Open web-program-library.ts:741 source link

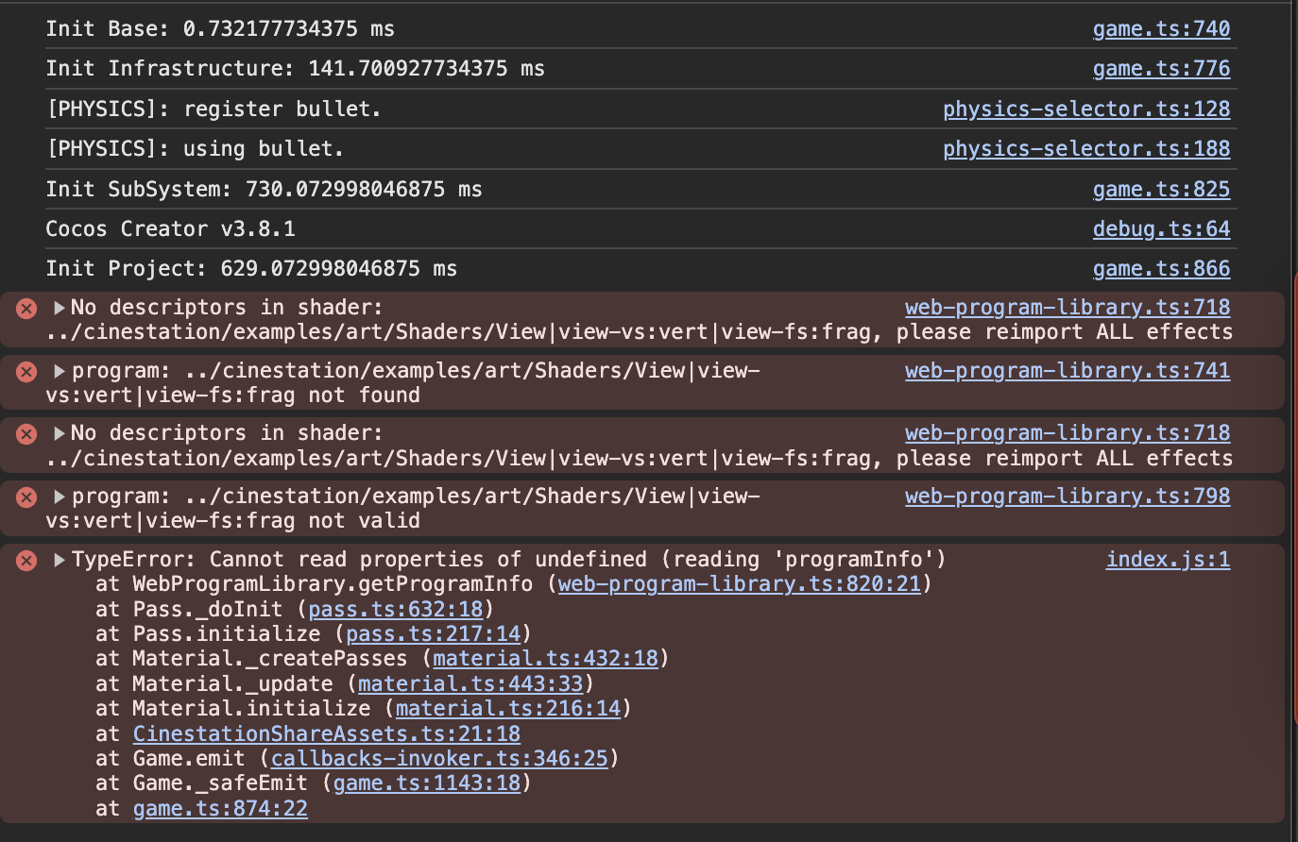pos(1067,371)
